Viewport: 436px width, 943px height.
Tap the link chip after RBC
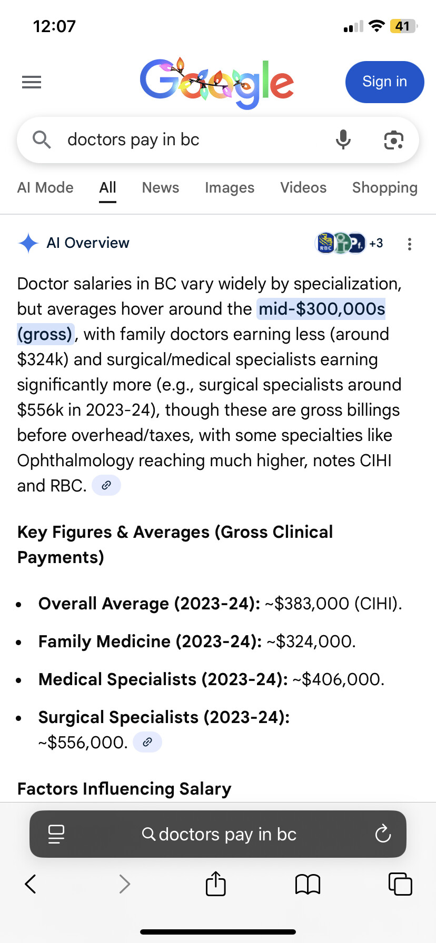click(106, 486)
